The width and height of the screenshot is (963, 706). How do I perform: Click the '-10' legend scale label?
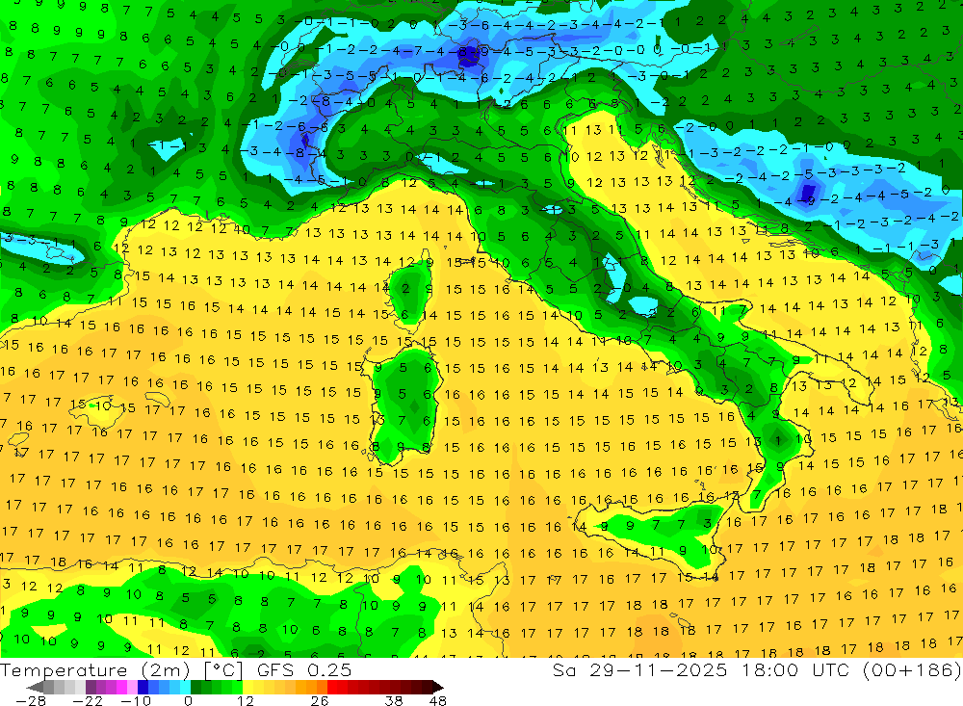tap(136, 700)
